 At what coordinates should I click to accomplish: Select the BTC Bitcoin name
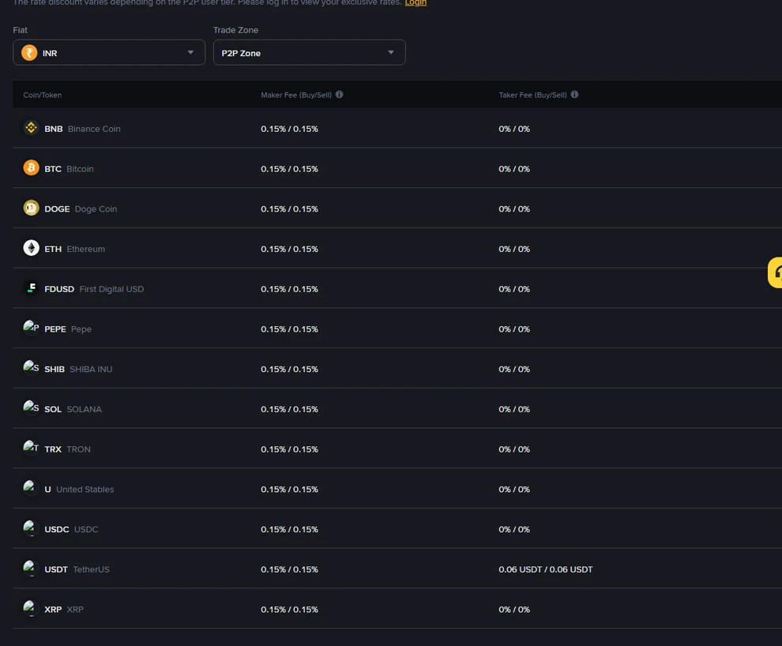[69, 169]
